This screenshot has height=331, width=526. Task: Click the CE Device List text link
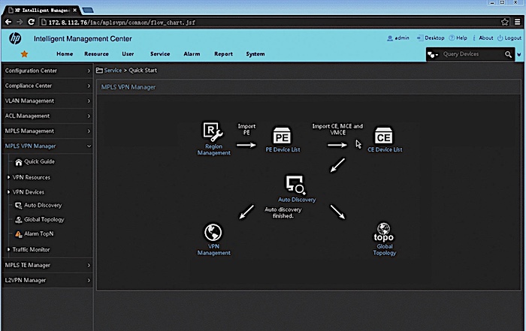(x=385, y=150)
